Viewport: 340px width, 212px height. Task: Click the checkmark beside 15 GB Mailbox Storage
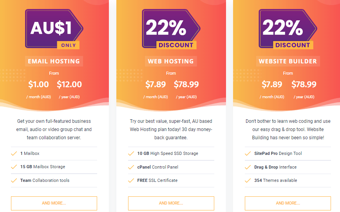[x=14, y=167]
